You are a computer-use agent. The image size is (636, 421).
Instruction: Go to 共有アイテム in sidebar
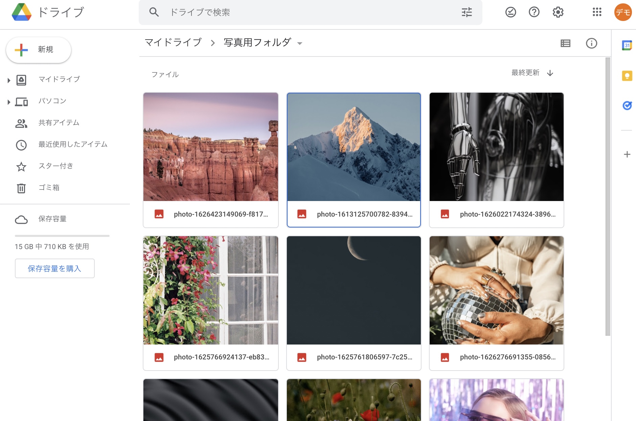(59, 123)
